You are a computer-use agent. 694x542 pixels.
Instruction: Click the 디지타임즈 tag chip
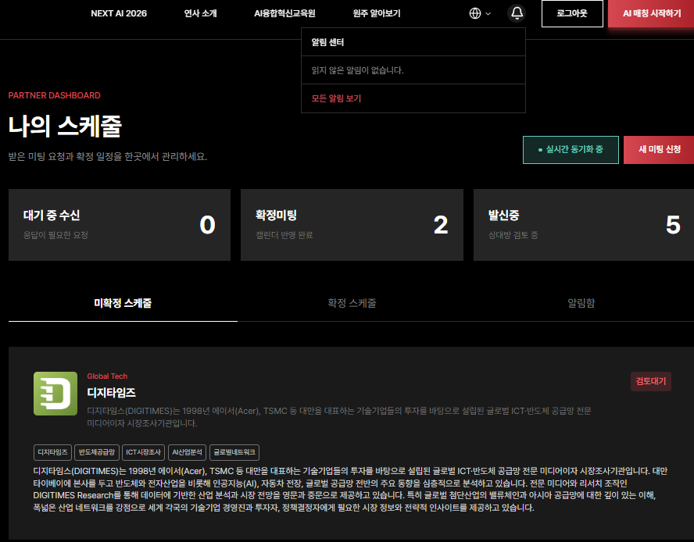[52, 452]
